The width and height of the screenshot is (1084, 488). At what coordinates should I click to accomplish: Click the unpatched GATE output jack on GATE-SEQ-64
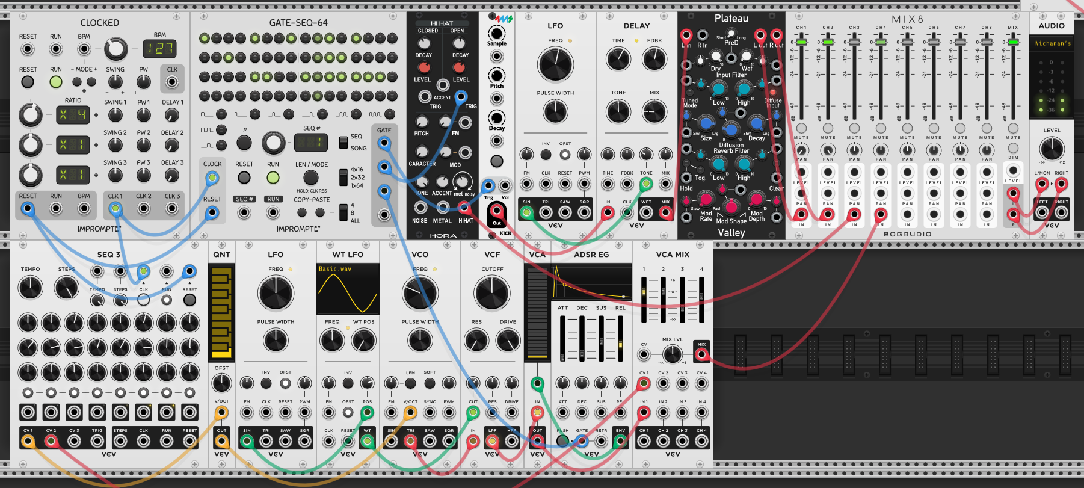[384, 215]
